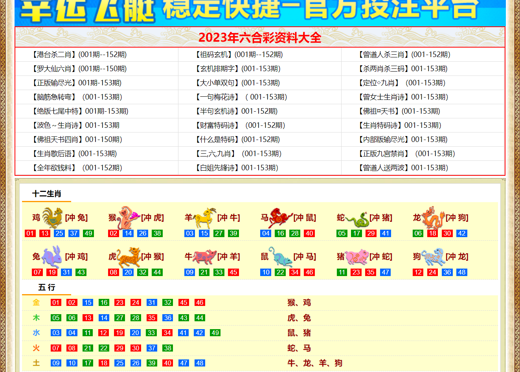Click the 火 element label
This screenshot has height=372, width=520.
[36, 348]
